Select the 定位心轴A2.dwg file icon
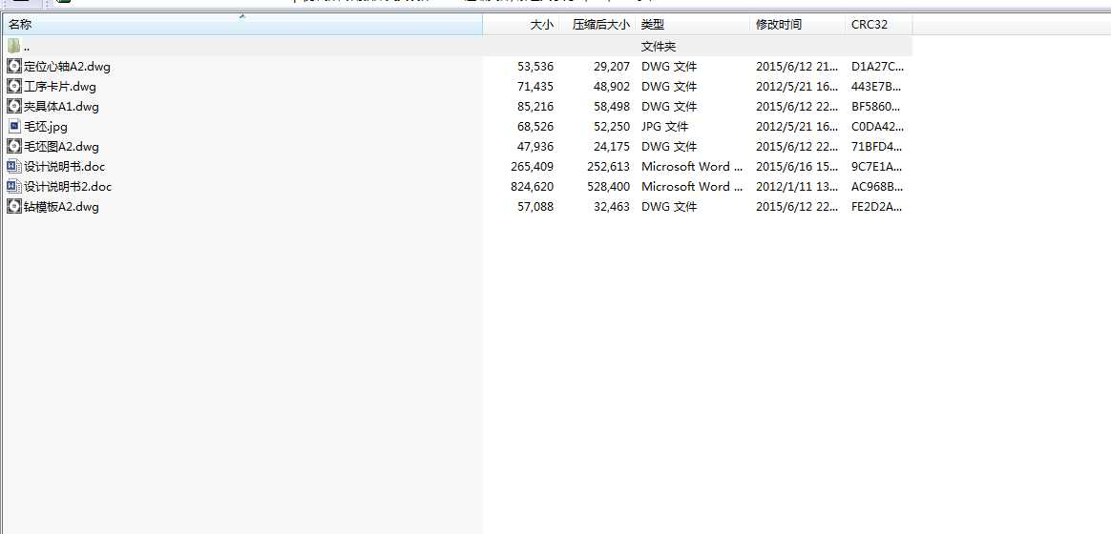The height and width of the screenshot is (534, 1111). 14,67
